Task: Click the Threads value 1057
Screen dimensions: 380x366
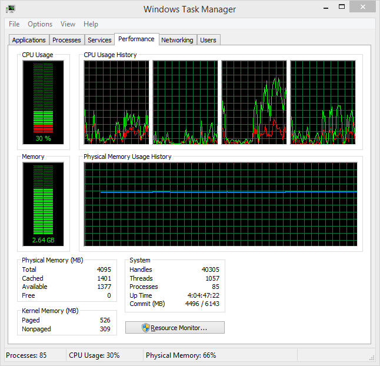Action: point(212,278)
